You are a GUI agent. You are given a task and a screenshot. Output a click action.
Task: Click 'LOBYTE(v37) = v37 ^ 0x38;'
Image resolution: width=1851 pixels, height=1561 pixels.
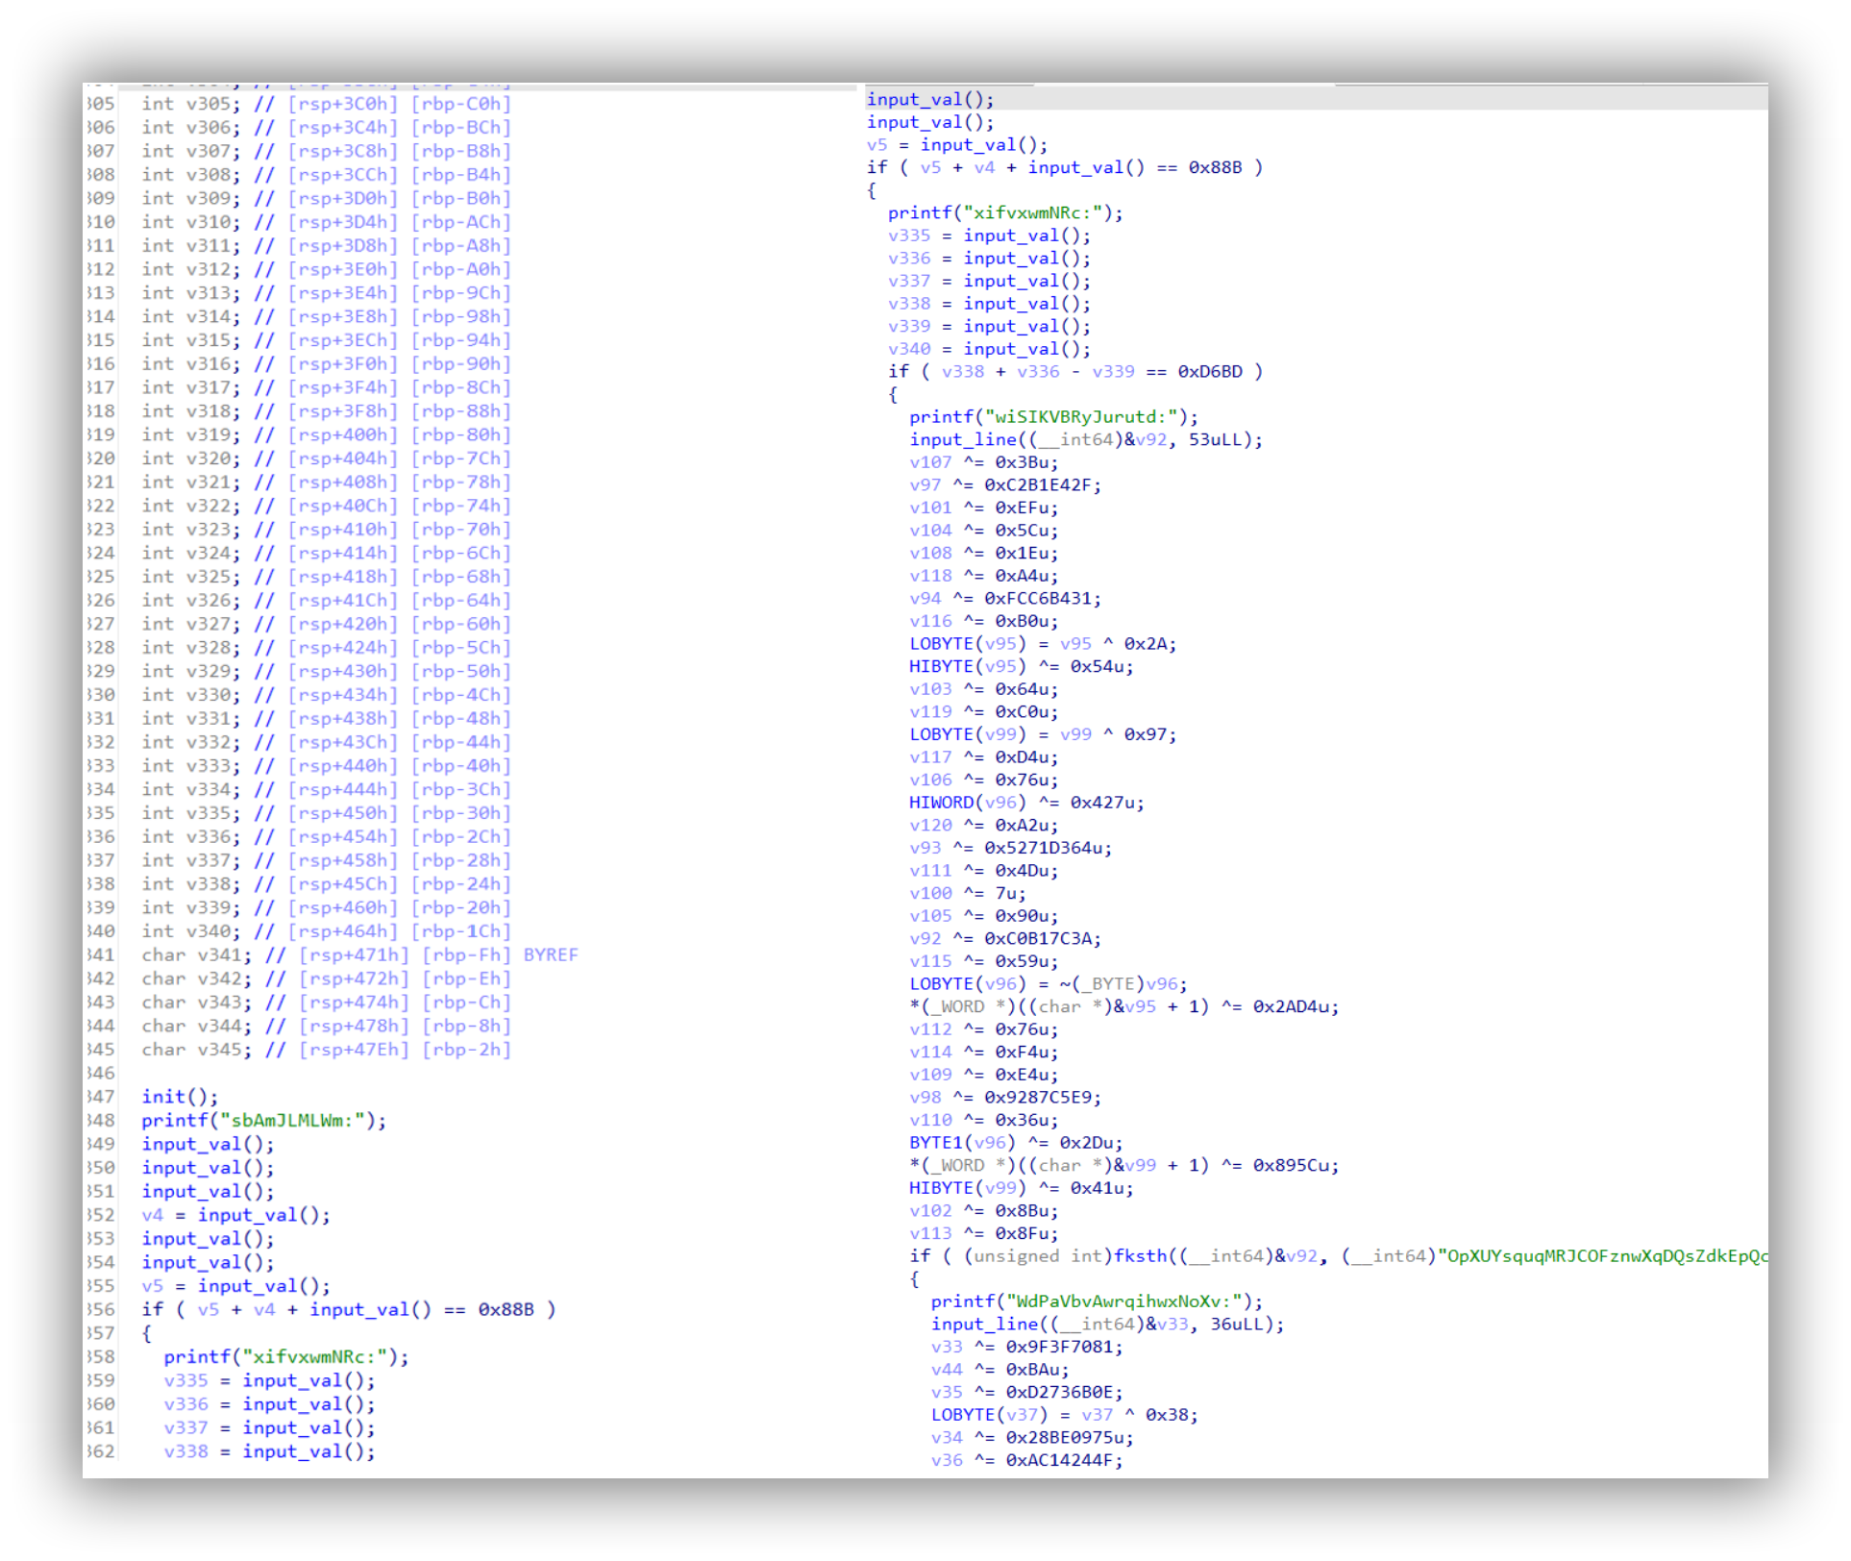coord(1065,1415)
